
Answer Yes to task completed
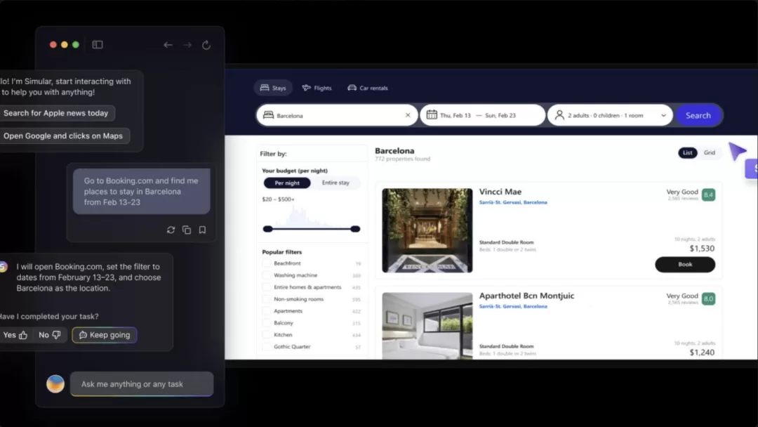pyautogui.click(x=15, y=334)
